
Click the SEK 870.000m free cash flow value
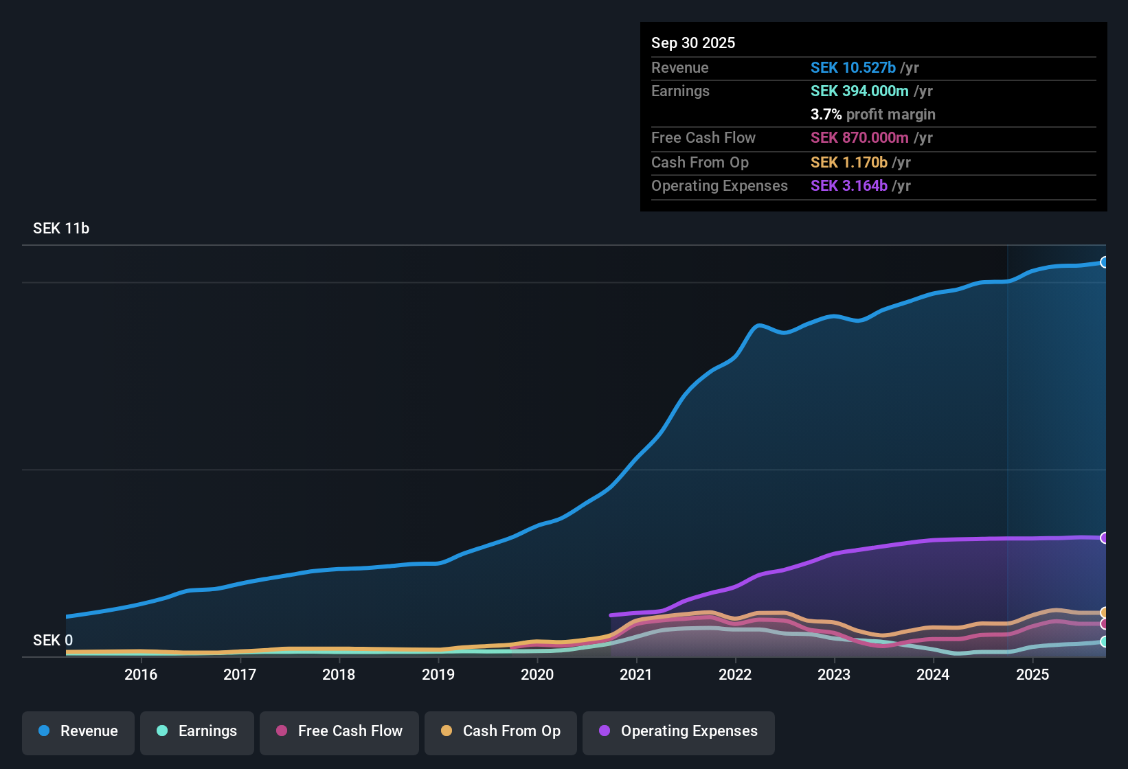pos(859,137)
